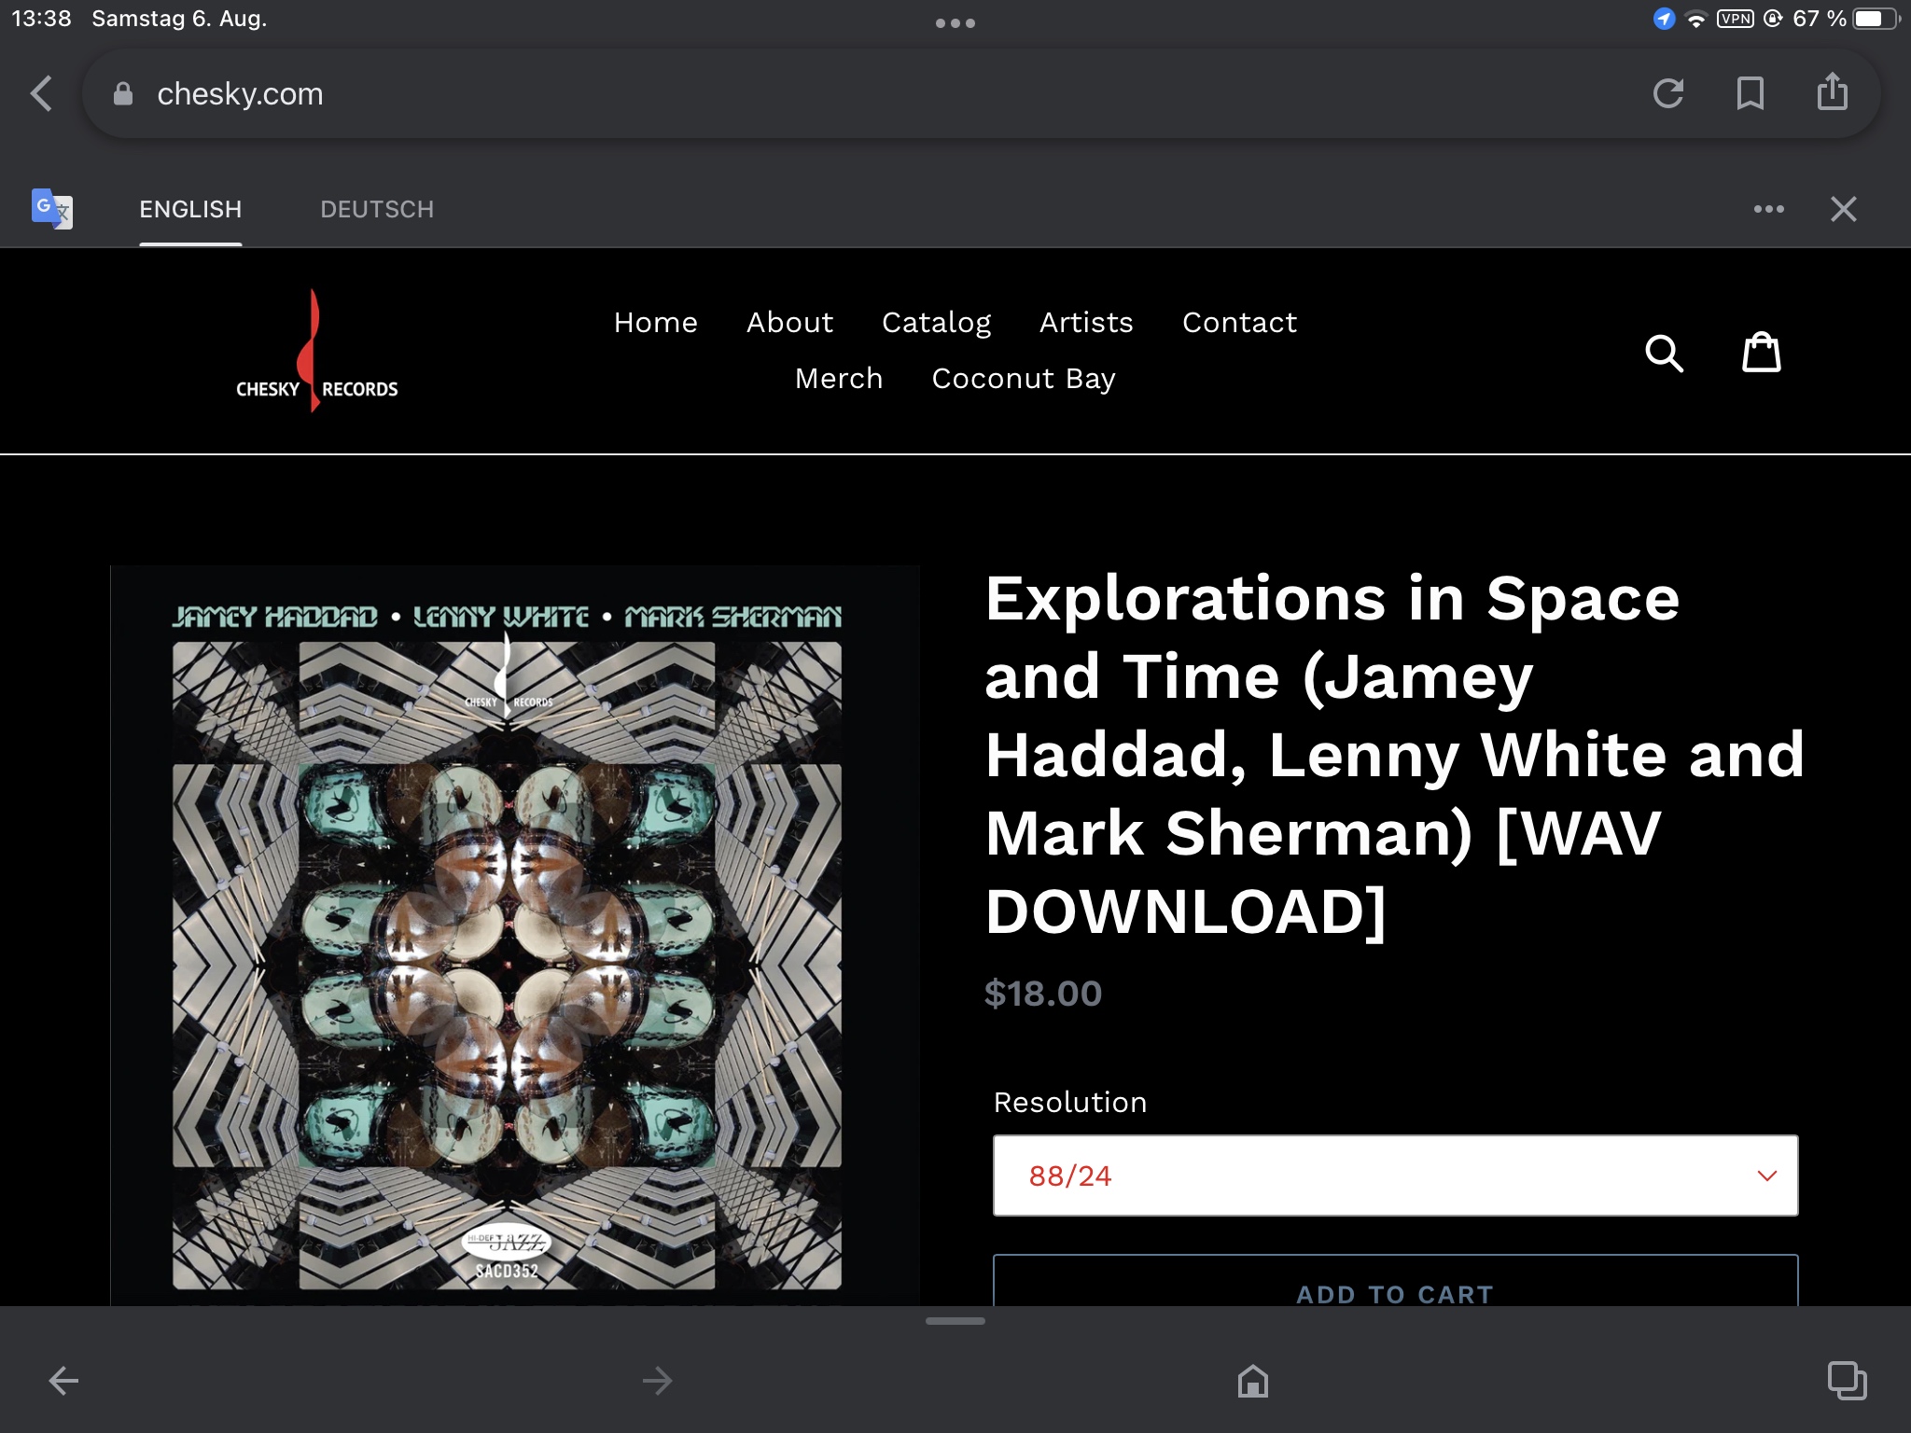Click the Resolution label
The image size is (1911, 1433).
[x=1070, y=1102]
